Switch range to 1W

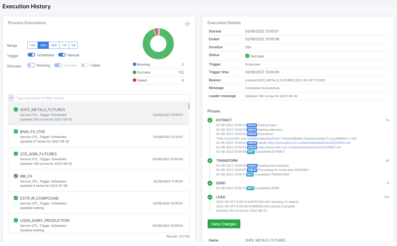click(x=64, y=45)
